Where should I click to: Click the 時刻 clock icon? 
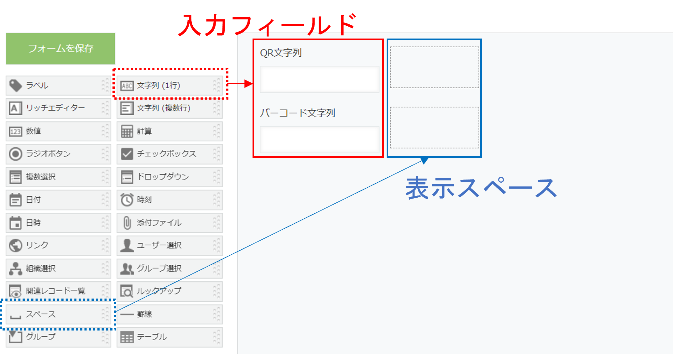coord(127,200)
